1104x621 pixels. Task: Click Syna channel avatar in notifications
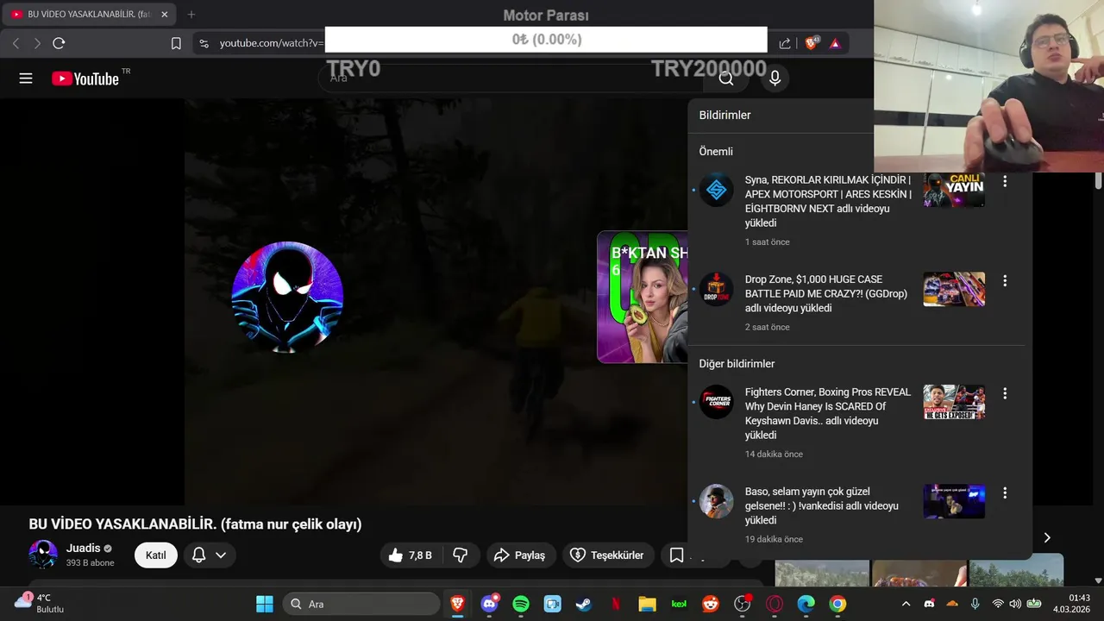[x=716, y=190]
